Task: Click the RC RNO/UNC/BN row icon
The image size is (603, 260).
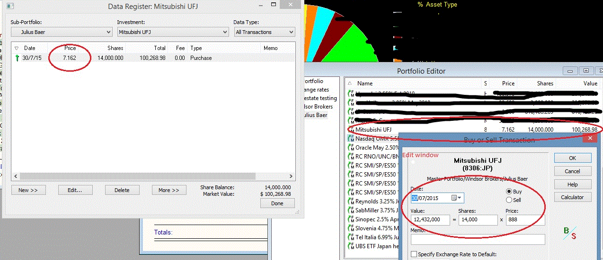Action: point(351,156)
